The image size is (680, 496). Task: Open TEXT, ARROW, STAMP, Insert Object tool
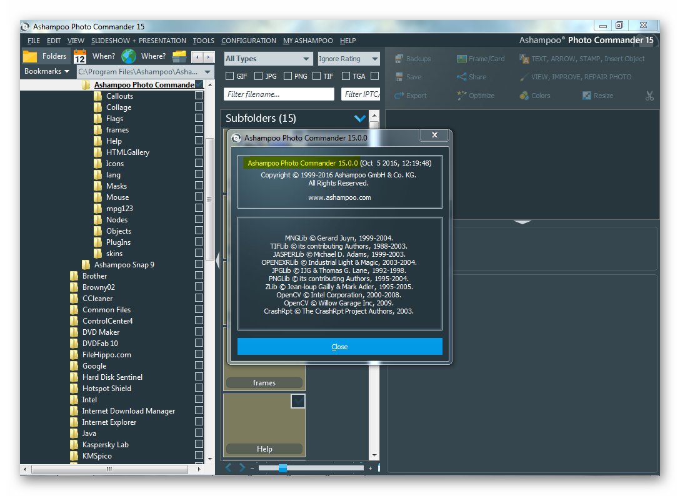pos(582,59)
